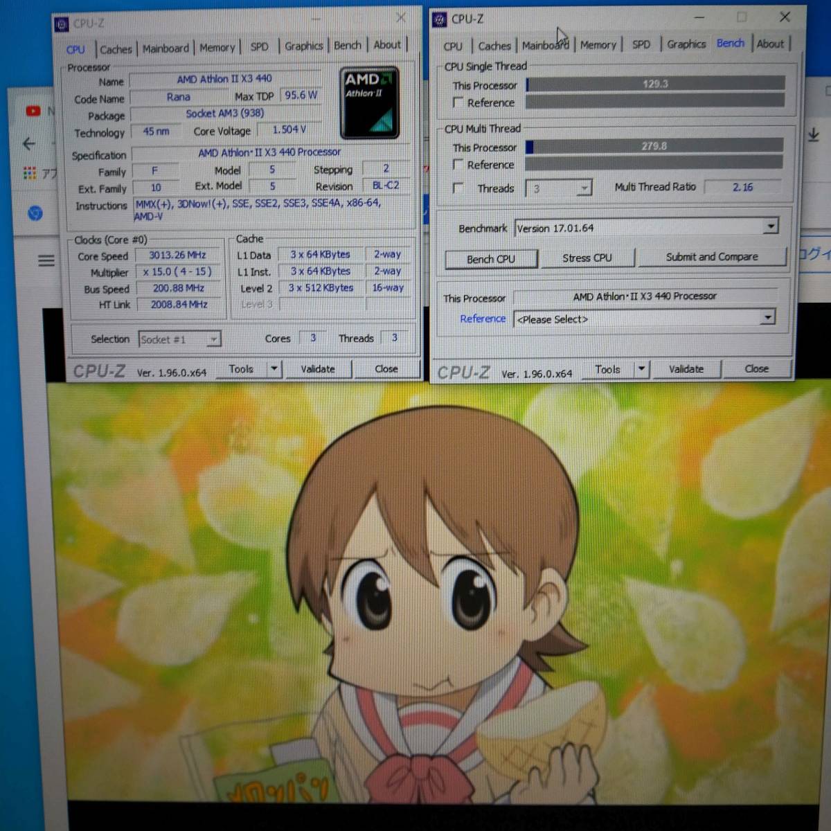The width and height of the screenshot is (831, 831).
Task: Click Validate in the right CPU-Z window
Action: click(x=686, y=369)
